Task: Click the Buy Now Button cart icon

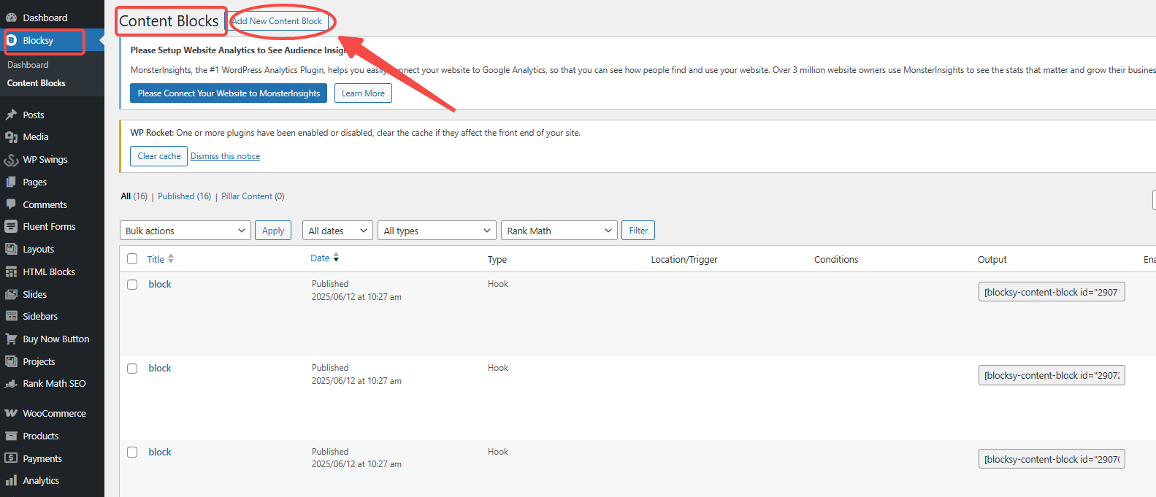Action: [x=11, y=339]
